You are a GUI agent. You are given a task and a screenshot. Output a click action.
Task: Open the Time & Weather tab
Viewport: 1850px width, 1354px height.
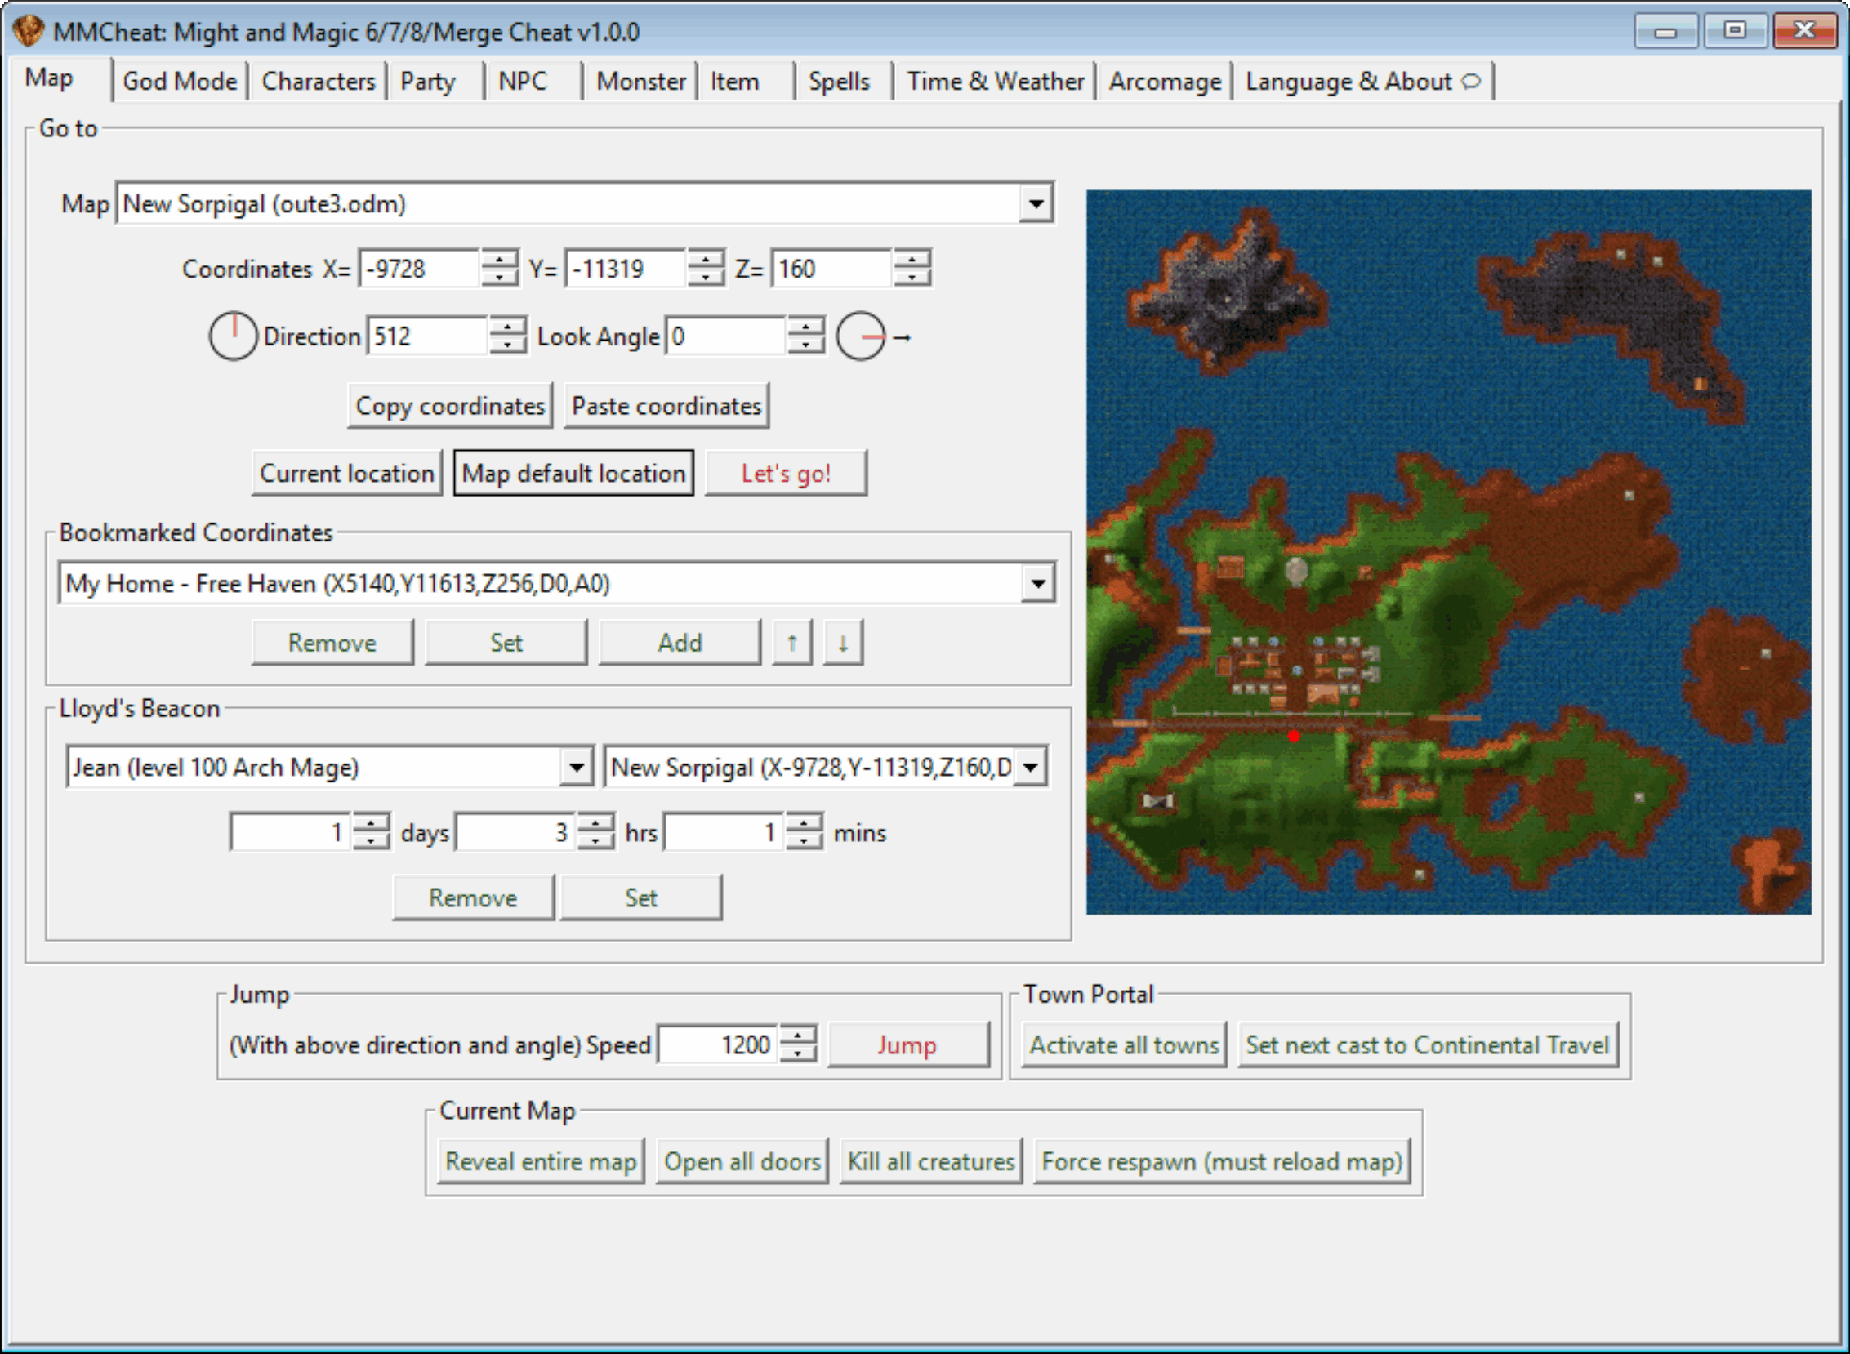click(x=995, y=81)
